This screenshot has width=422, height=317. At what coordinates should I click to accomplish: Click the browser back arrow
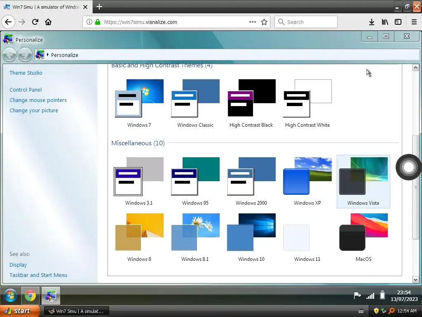click(8, 22)
